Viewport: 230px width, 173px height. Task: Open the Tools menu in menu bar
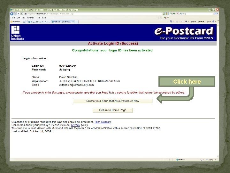[x=38, y=18]
